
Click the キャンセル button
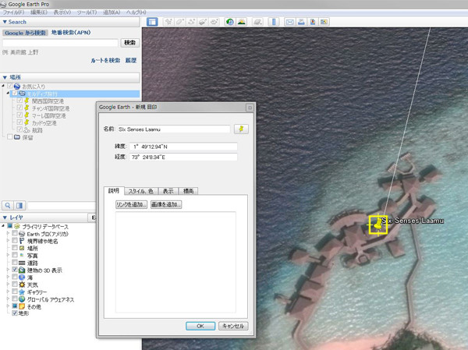tap(233, 326)
